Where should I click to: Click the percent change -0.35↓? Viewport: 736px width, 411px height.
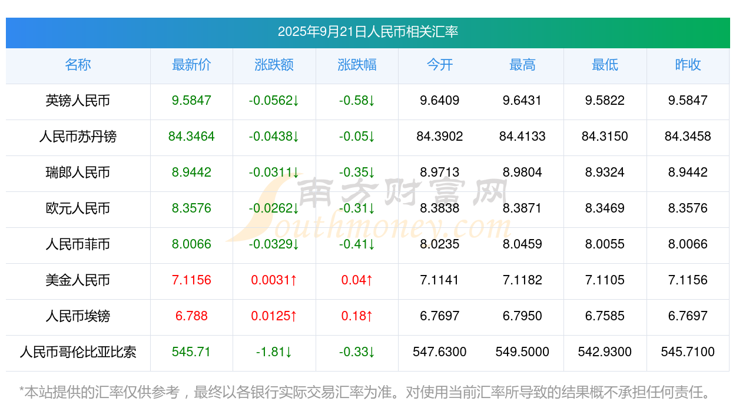click(x=357, y=173)
